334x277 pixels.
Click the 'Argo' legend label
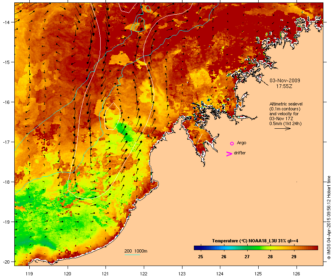coord(242,143)
